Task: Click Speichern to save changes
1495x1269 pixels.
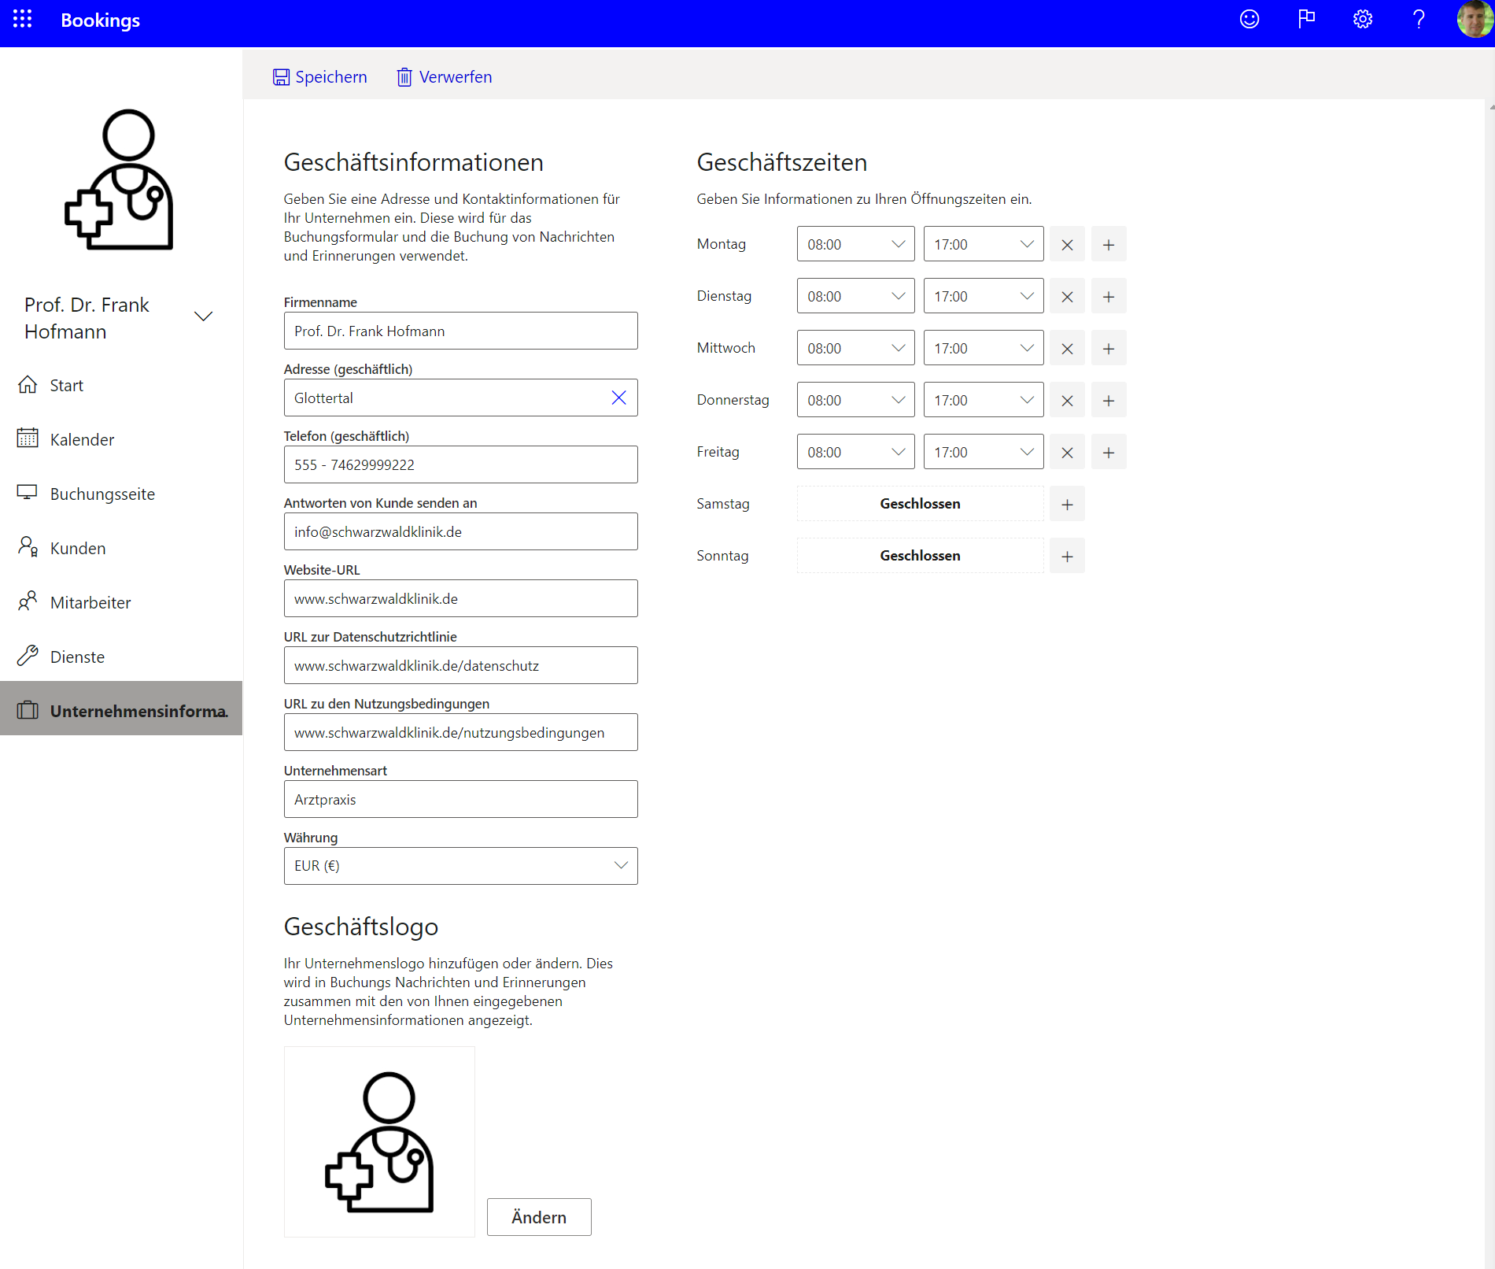Action: coord(320,77)
